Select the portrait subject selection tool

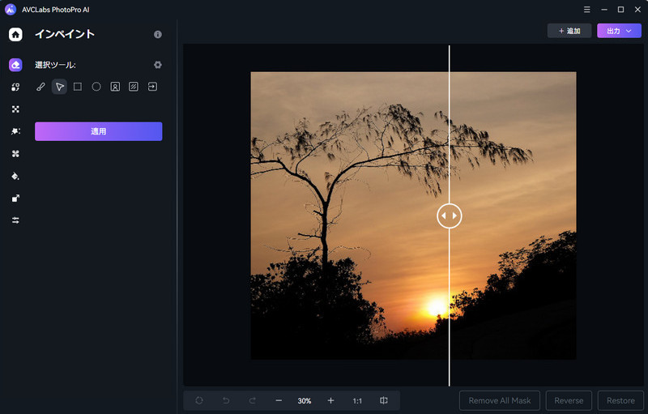pyautogui.click(x=115, y=87)
